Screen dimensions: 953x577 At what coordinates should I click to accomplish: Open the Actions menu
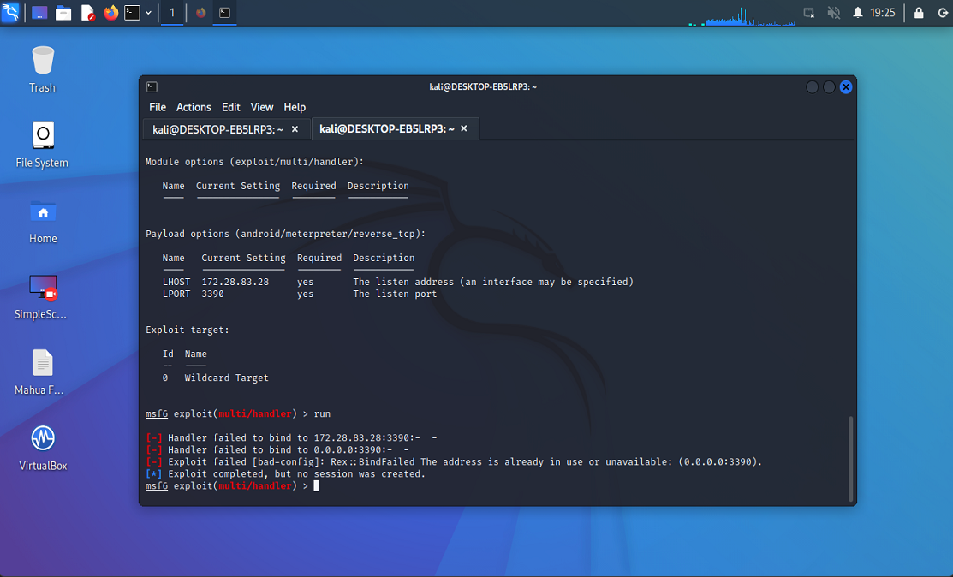pos(194,107)
